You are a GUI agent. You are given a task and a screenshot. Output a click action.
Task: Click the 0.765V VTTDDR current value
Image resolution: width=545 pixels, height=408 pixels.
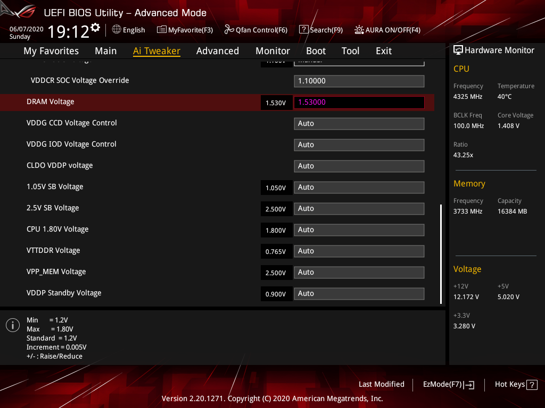coord(276,251)
